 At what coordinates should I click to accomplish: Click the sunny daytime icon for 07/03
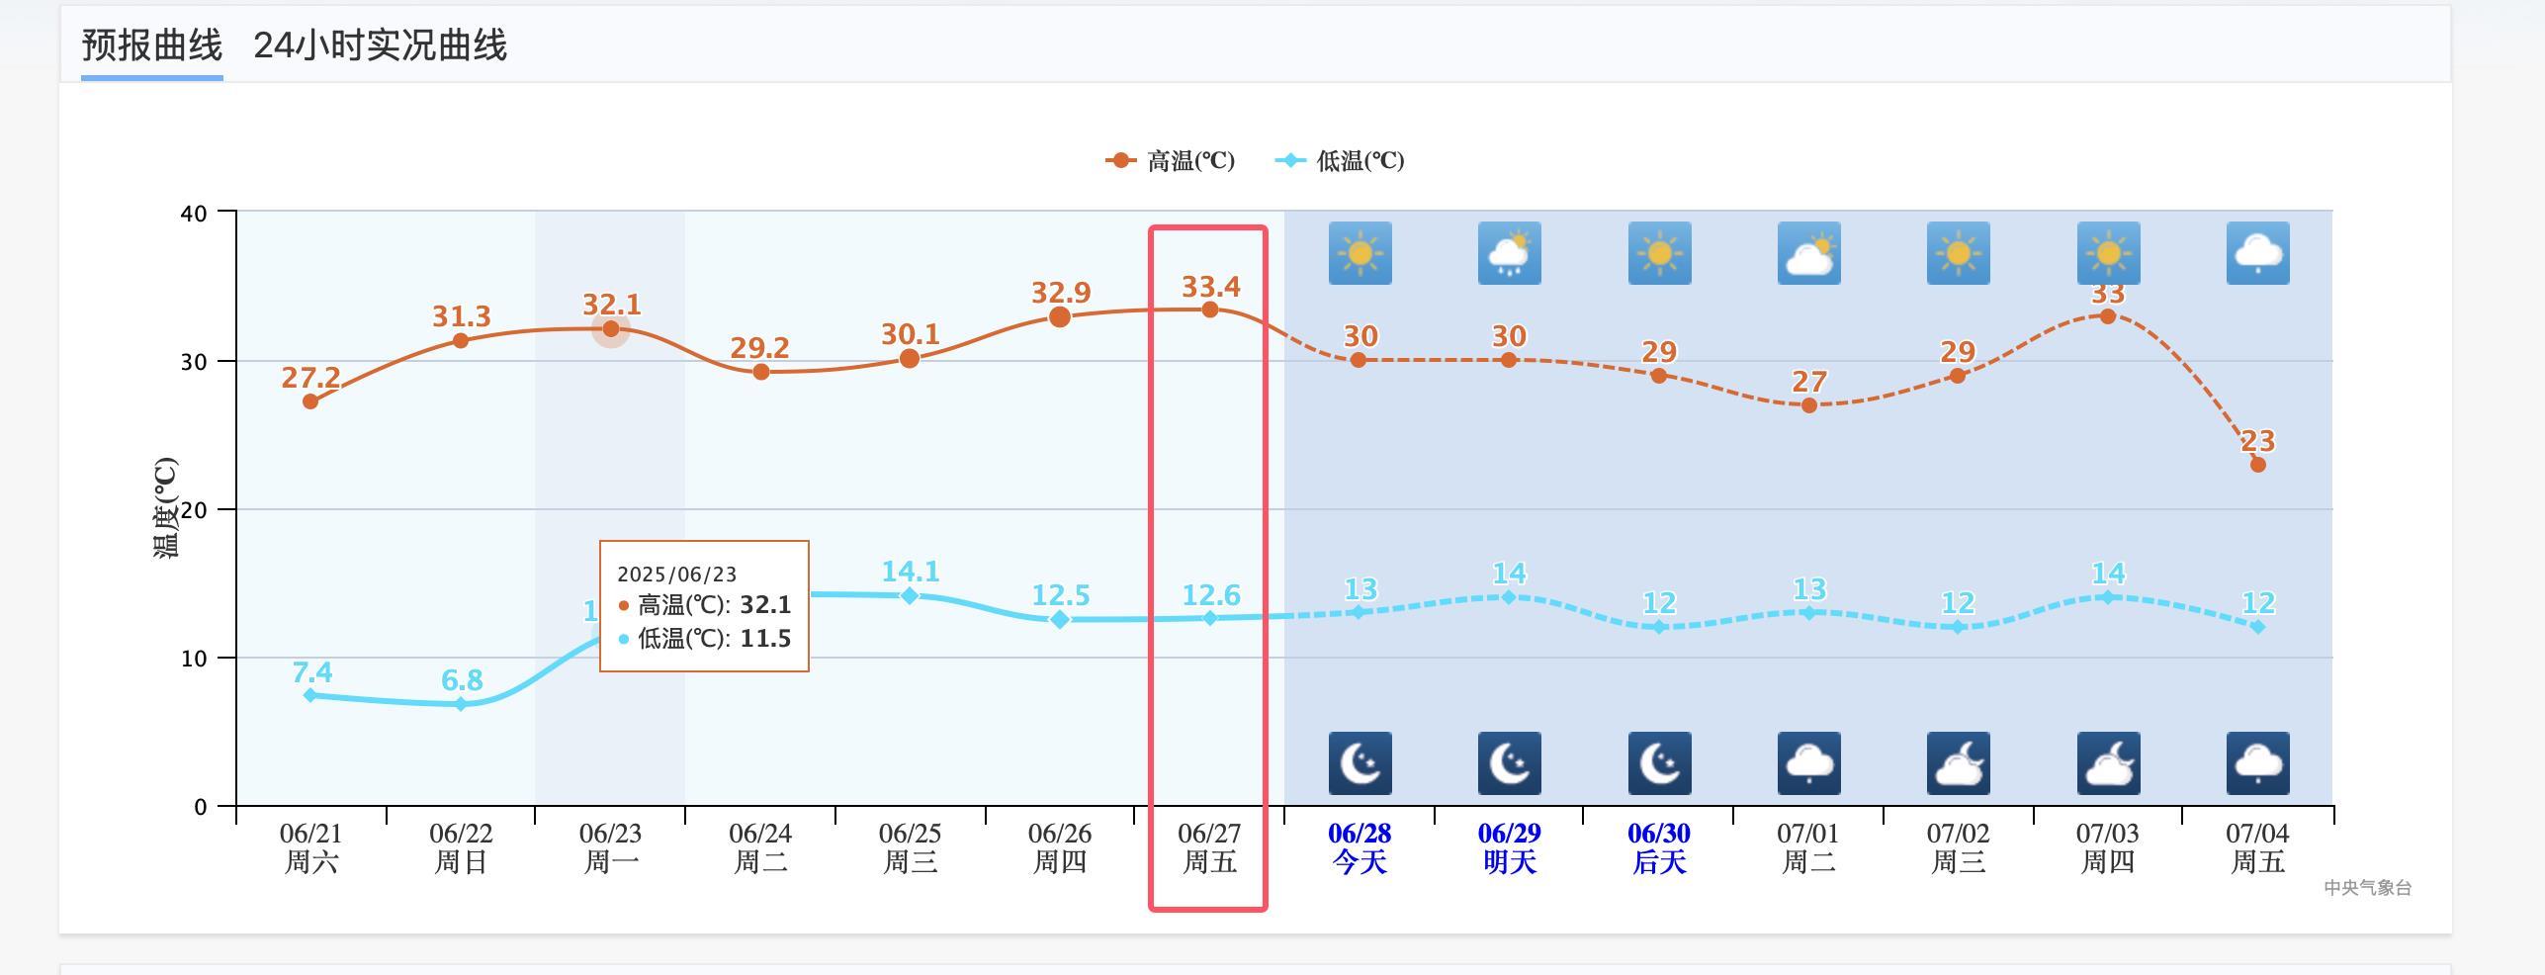[2108, 253]
